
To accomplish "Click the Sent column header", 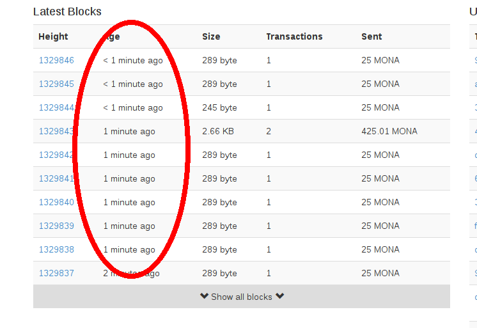I will (371, 36).
